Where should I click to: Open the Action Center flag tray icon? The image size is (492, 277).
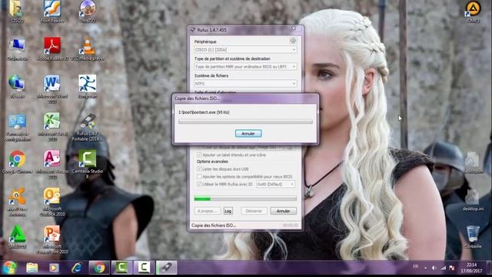[x=452, y=268]
